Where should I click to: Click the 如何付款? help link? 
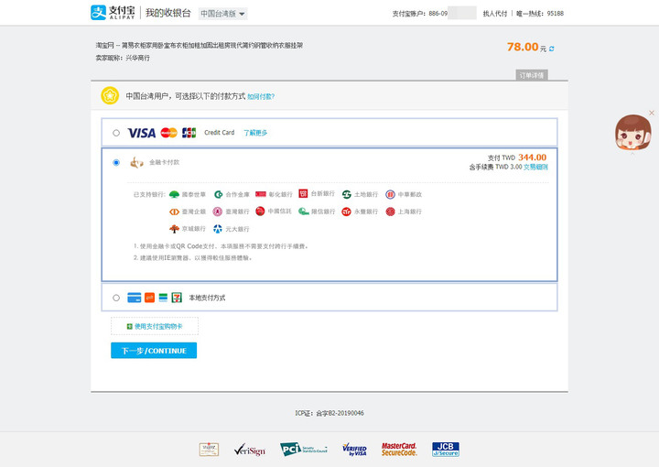tap(261, 97)
